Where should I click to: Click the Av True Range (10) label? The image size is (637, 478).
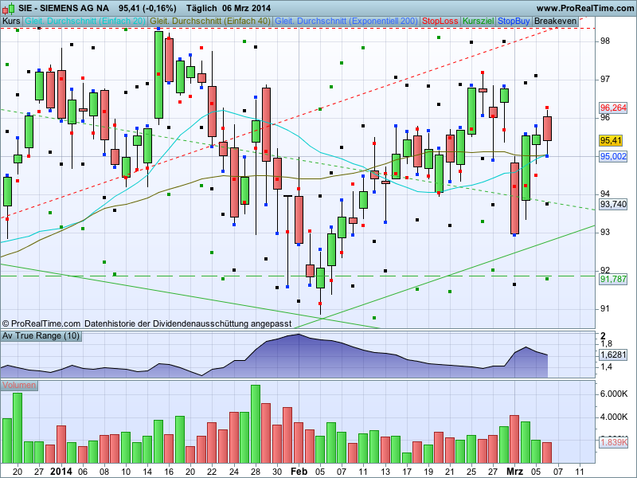41,336
